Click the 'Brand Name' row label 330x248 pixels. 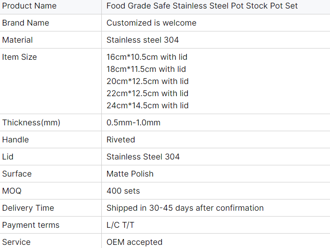tap(26, 23)
